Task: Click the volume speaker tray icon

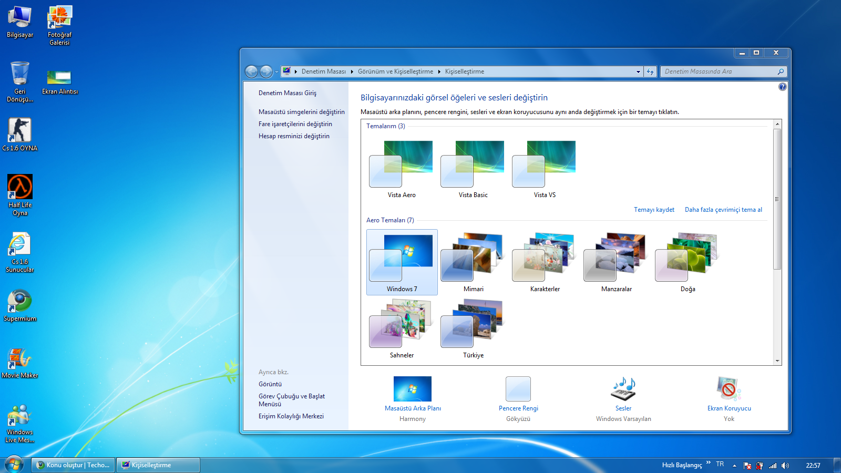Action: [785, 466]
